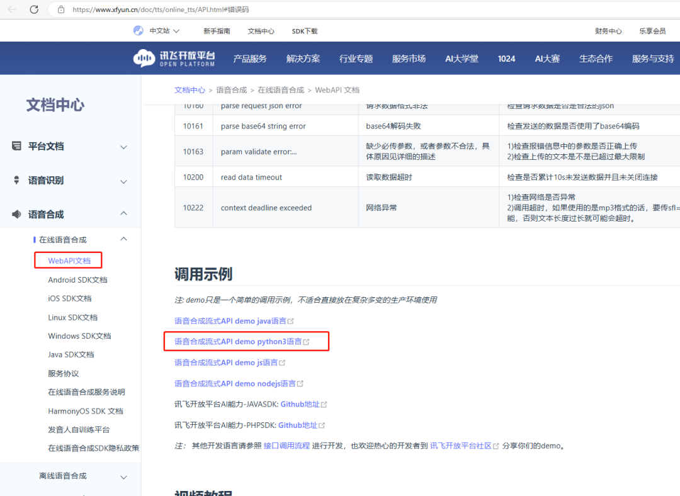Image resolution: width=680 pixels, height=496 pixels.
Task: Open 文档中心 in top bar
Action: 261,31
